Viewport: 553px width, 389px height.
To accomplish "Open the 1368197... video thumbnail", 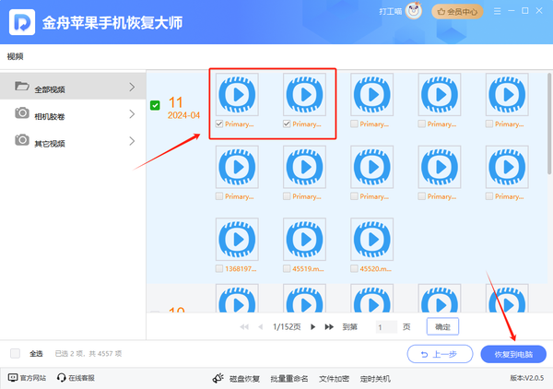I will tap(237, 239).
